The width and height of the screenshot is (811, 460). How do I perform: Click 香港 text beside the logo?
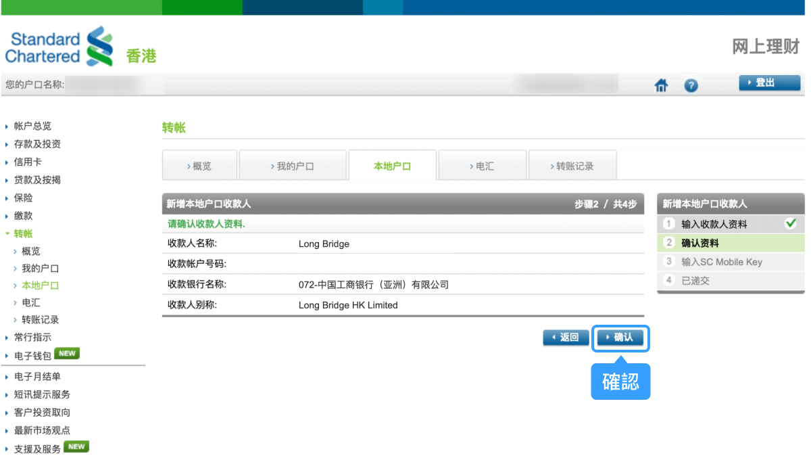click(141, 56)
